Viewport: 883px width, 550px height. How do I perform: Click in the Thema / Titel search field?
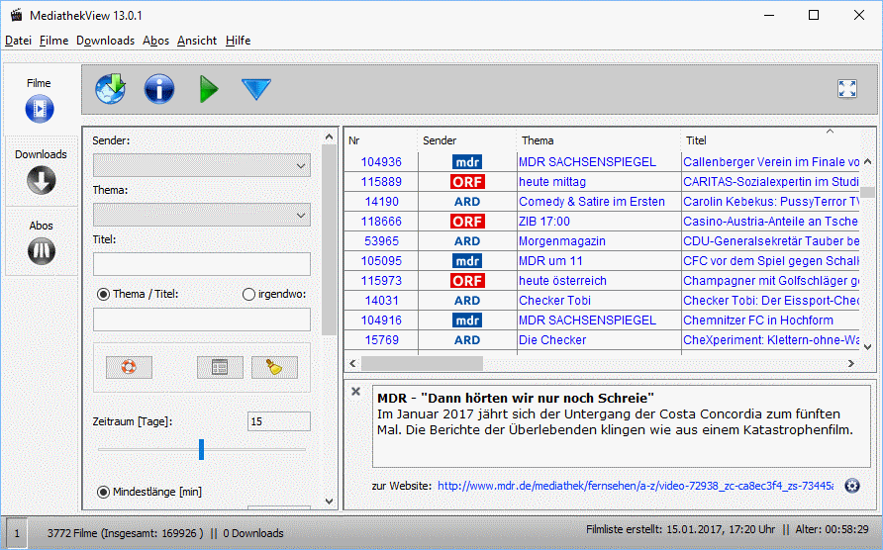pyautogui.click(x=202, y=320)
